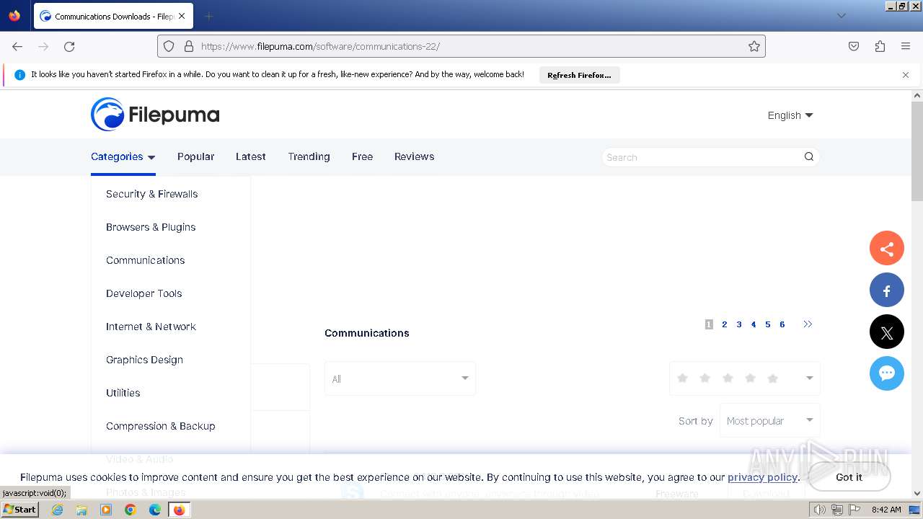List all tabs dropdown arrow
The image size is (923, 519).
841,16
